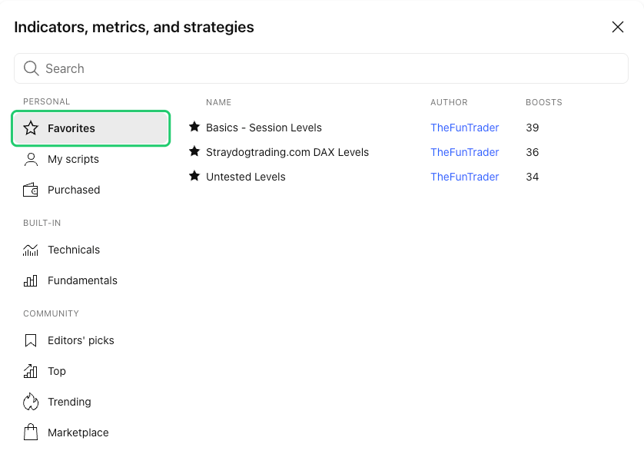Image resolution: width=644 pixels, height=454 pixels.
Task: Click the magnifier icon in search bar
Action: point(32,68)
